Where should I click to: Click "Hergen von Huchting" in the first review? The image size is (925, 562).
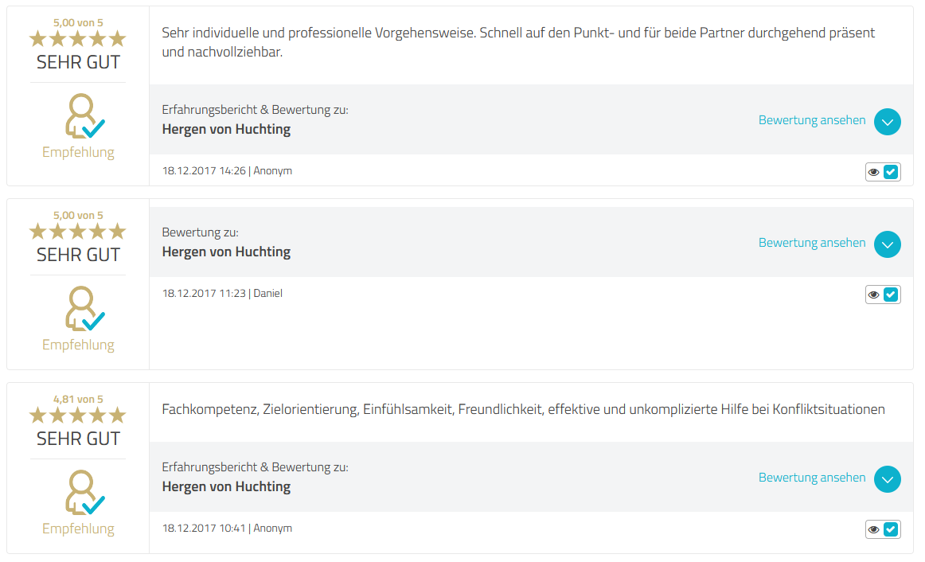coord(226,129)
